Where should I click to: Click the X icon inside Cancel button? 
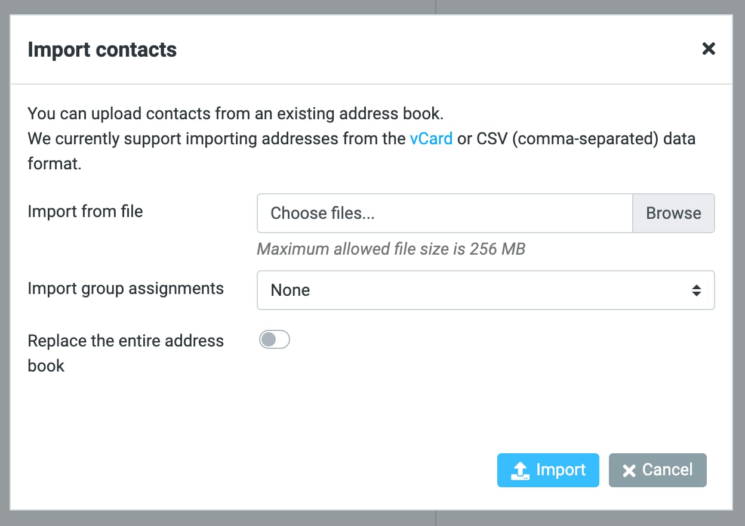(629, 470)
